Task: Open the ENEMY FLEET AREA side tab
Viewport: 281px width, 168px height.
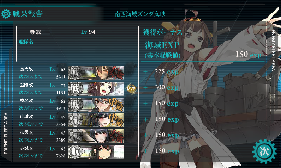Action: [274, 50]
